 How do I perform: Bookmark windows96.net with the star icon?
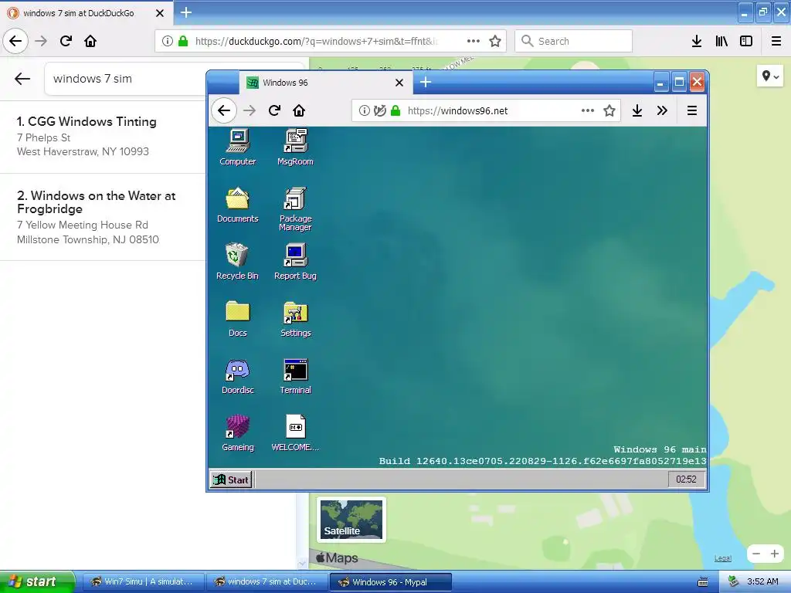coord(609,110)
